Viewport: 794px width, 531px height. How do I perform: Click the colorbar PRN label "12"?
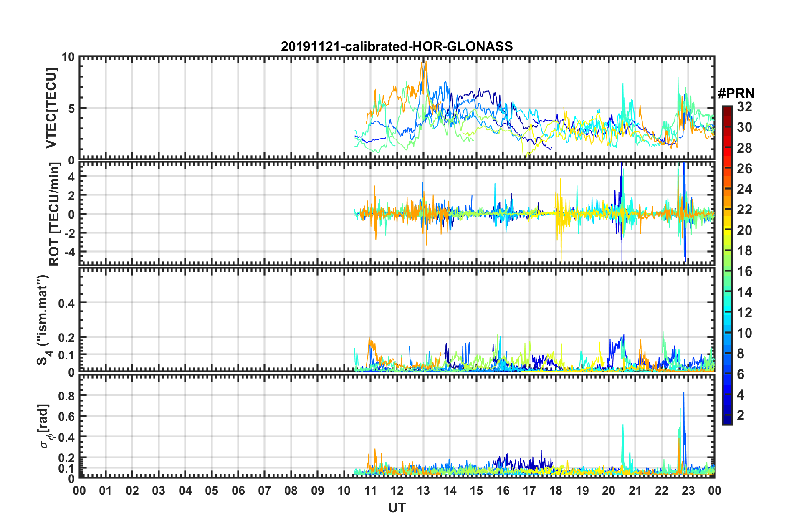[744, 312]
